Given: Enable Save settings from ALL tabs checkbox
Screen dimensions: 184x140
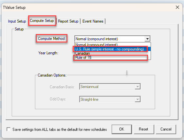Looking at the screenshot, I should coord(9,129).
